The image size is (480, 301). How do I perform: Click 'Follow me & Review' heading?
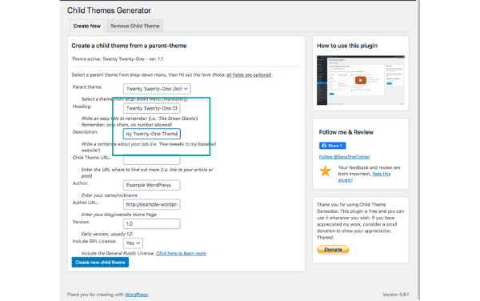point(346,132)
